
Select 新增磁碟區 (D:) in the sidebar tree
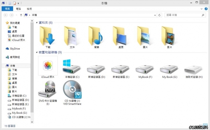[x=20, y=100]
